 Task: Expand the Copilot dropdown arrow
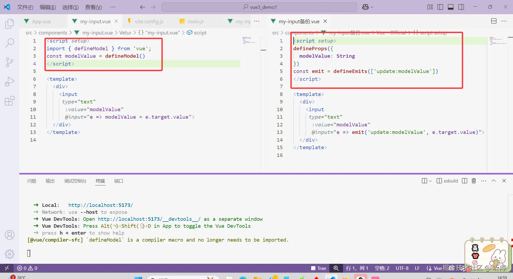pyautogui.click(x=372, y=7)
